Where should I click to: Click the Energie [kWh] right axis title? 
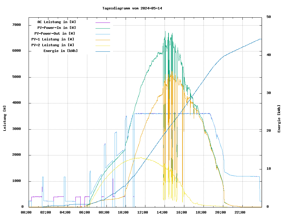click(279, 119)
